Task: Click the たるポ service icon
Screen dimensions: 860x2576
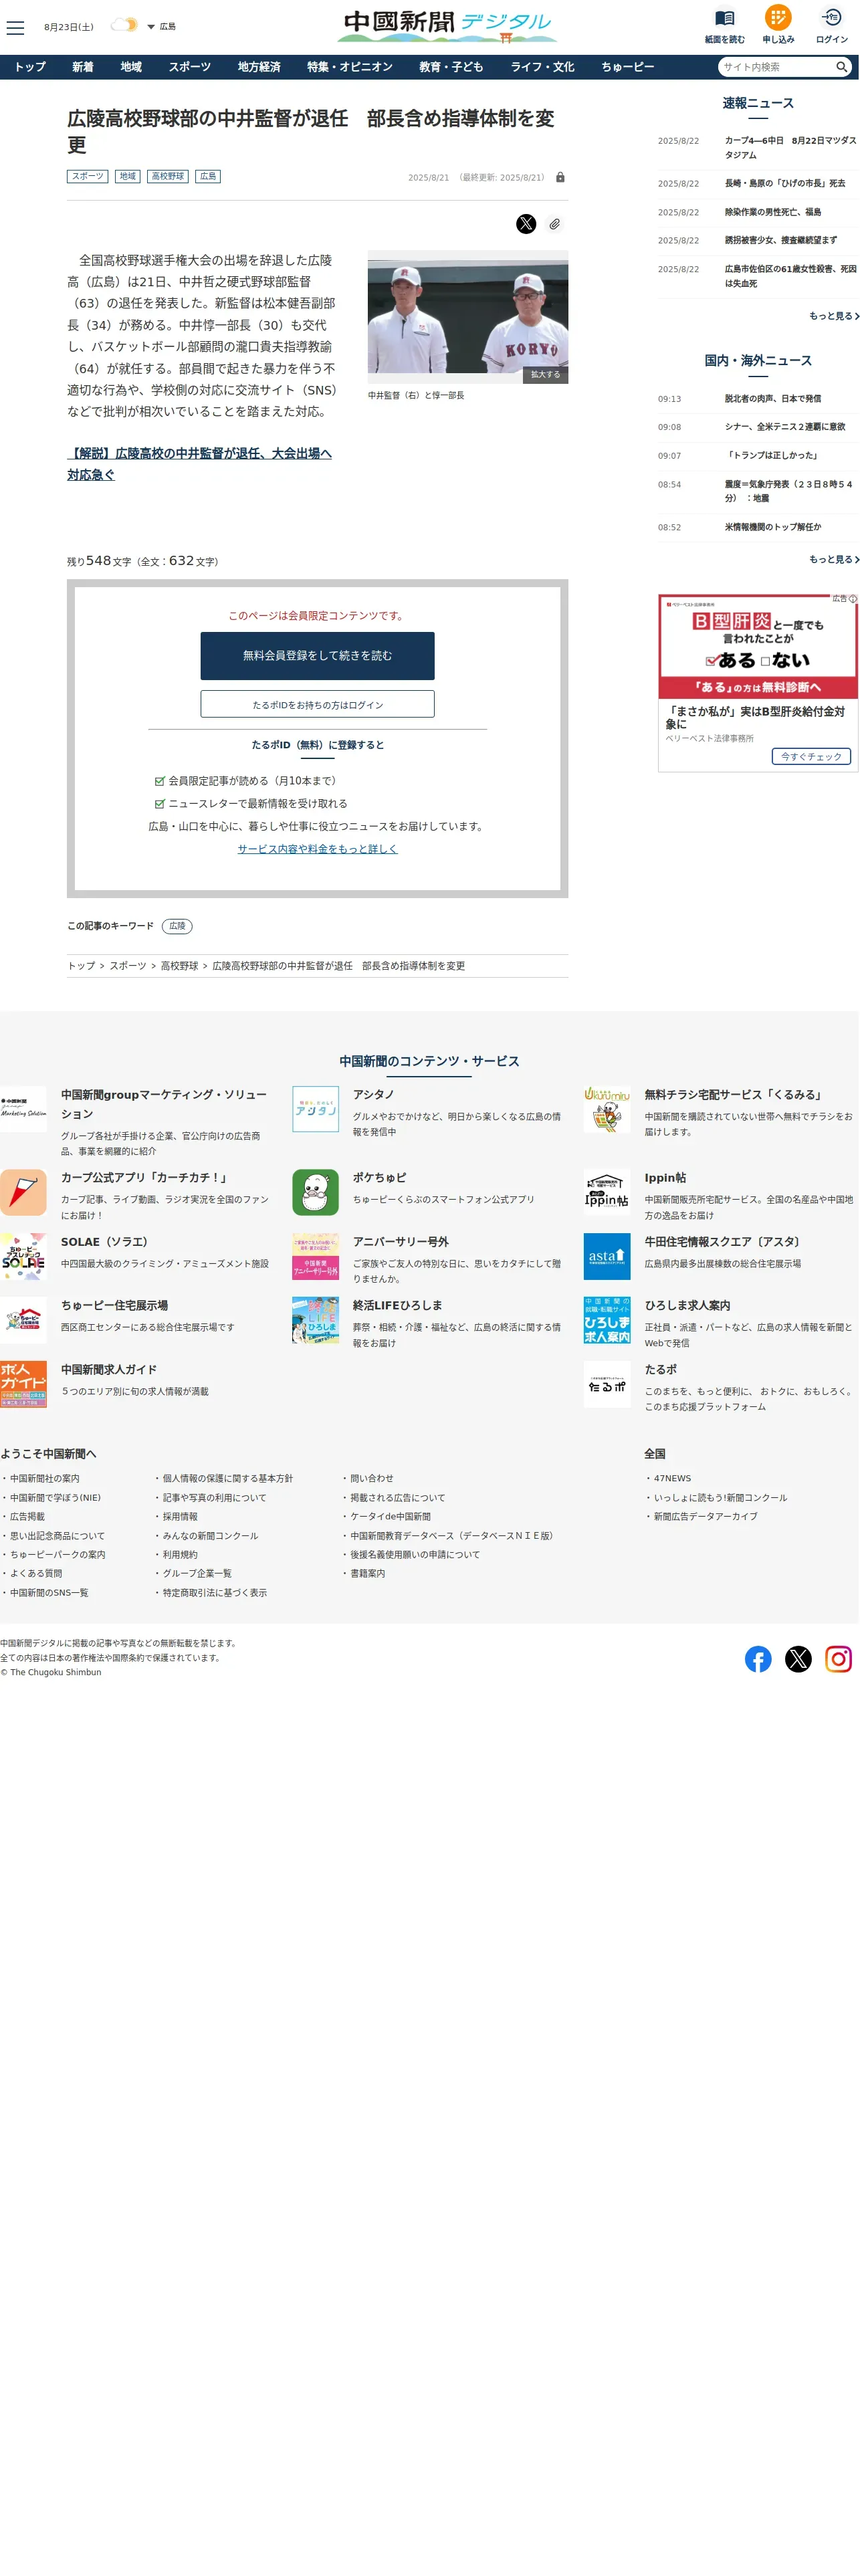Action: point(607,1385)
